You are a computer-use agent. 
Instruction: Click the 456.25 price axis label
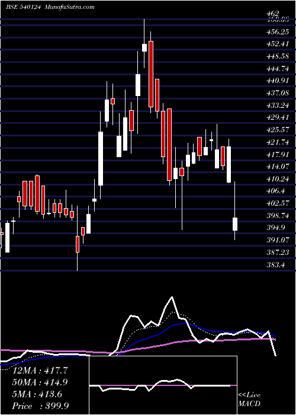pos(278,32)
